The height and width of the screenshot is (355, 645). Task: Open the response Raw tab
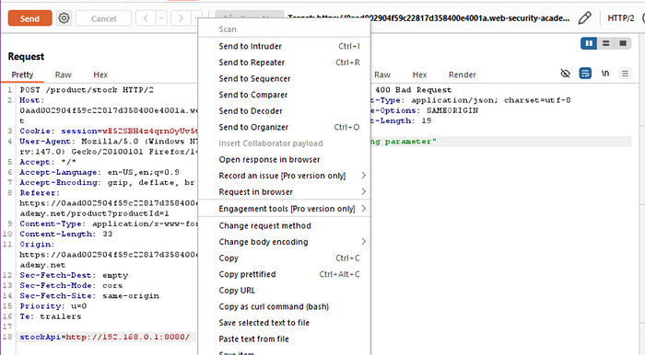coord(382,74)
